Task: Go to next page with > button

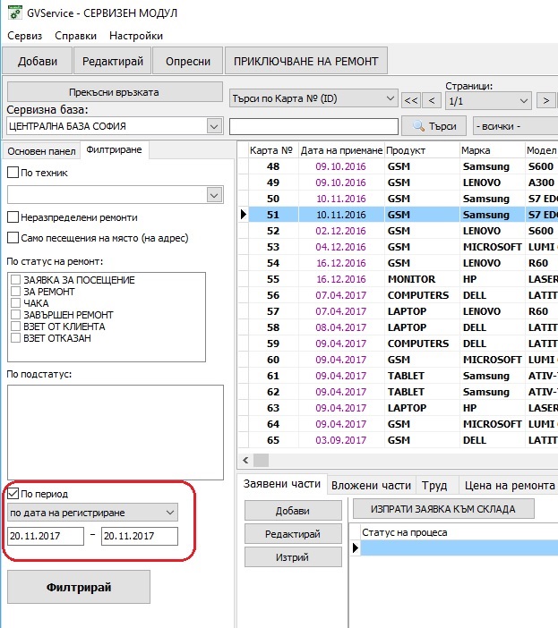Action: (545, 100)
